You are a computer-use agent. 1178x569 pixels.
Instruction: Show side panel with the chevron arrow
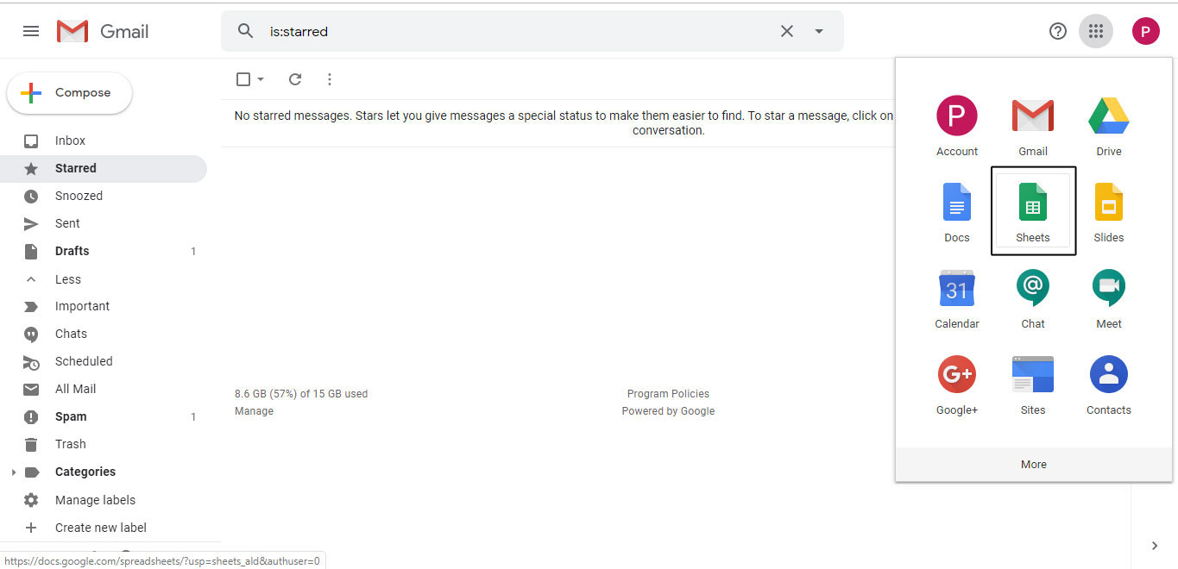click(x=1155, y=546)
